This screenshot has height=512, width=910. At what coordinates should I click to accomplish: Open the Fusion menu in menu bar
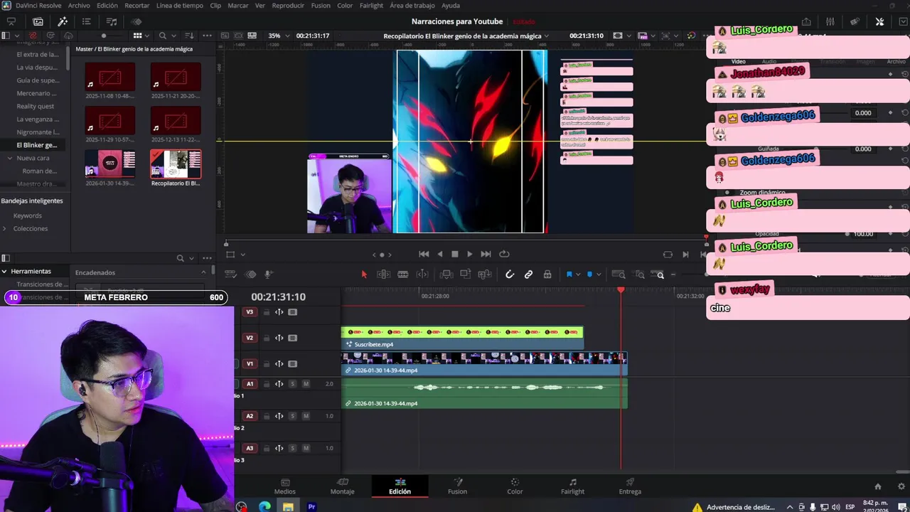321,6
